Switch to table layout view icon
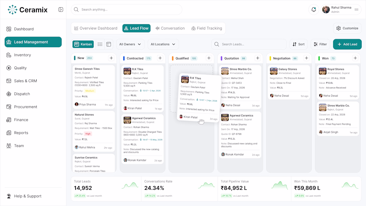This screenshot has width=366, height=206. (x=108, y=44)
